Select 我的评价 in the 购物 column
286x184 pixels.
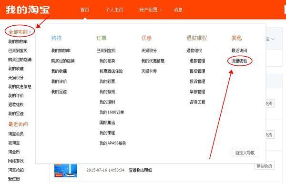pyautogui.click(x=59, y=82)
